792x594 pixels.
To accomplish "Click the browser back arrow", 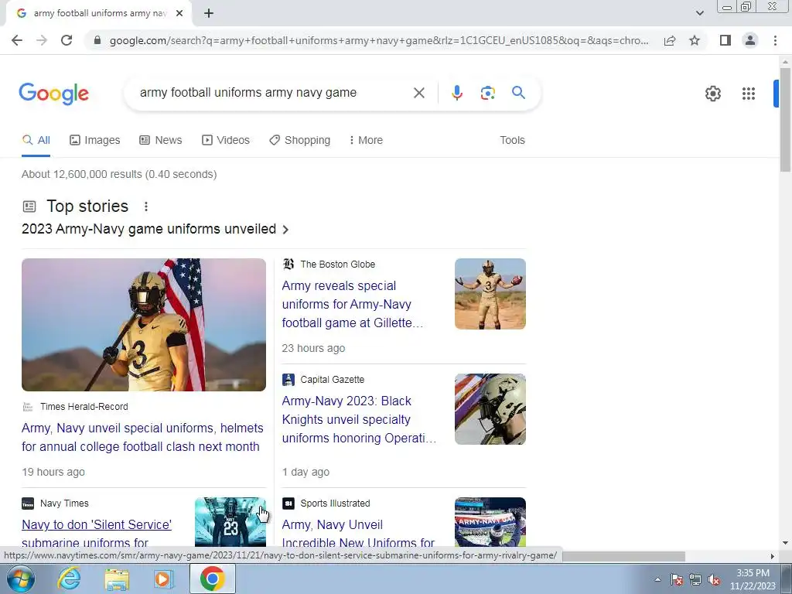I will click(17, 40).
